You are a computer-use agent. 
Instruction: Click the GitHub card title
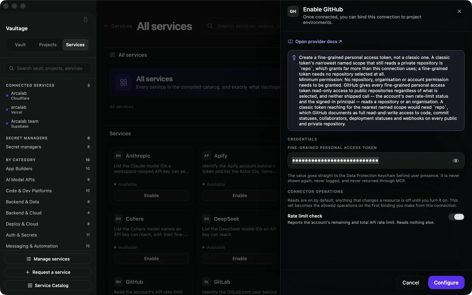coord(134,282)
